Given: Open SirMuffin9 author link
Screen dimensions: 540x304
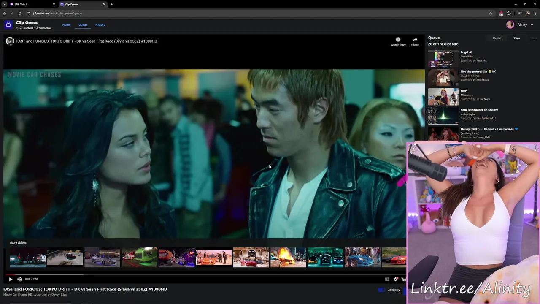Looking at the screenshot, I should click(44, 28).
